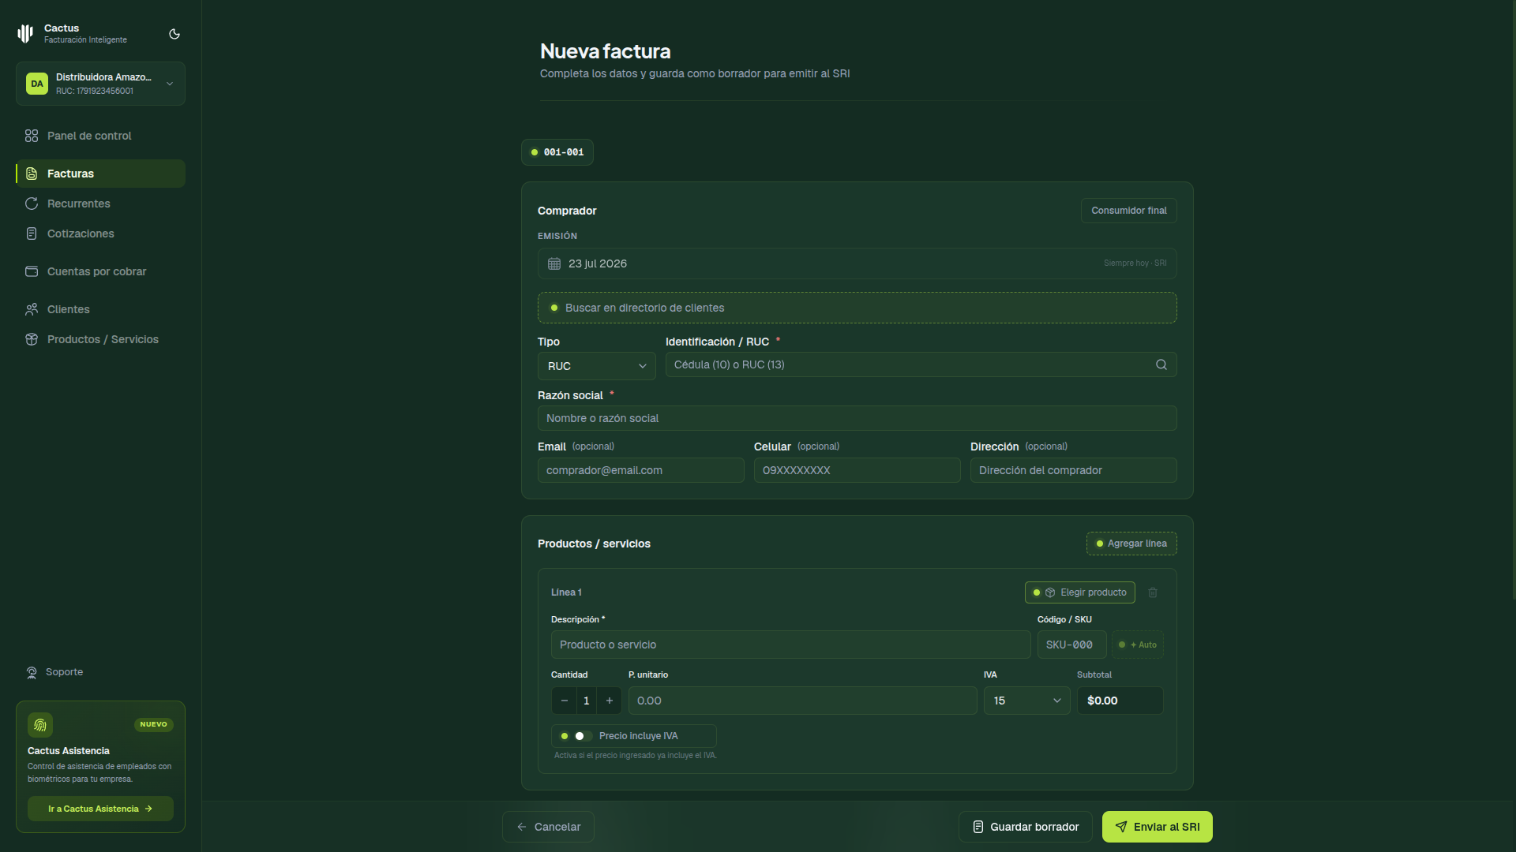Click Guardar borrador button
The width and height of the screenshot is (1516, 852).
click(1026, 827)
